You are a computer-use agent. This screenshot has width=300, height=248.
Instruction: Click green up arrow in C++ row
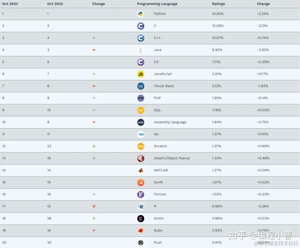pyautogui.click(x=94, y=38)
